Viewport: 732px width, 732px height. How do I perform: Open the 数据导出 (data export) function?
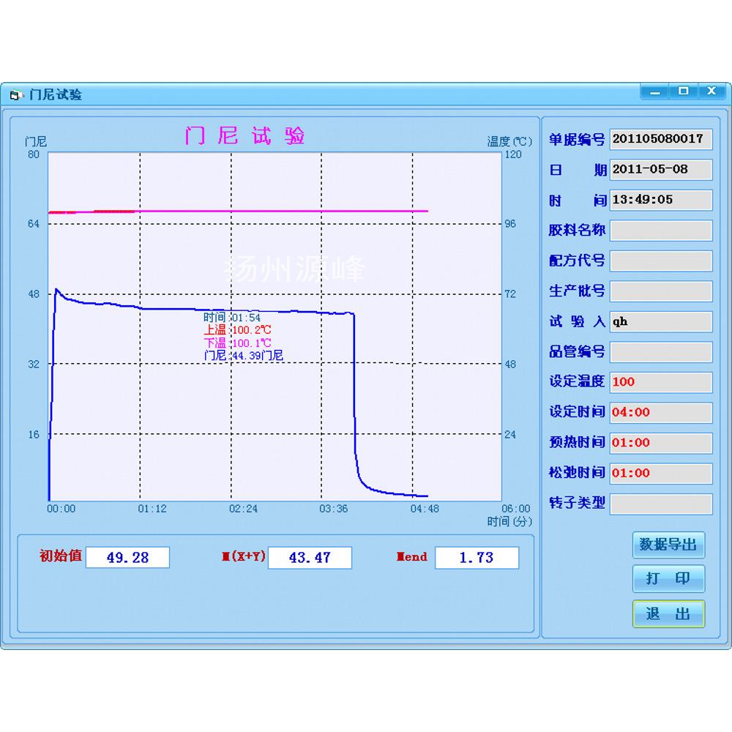point(668,545)
